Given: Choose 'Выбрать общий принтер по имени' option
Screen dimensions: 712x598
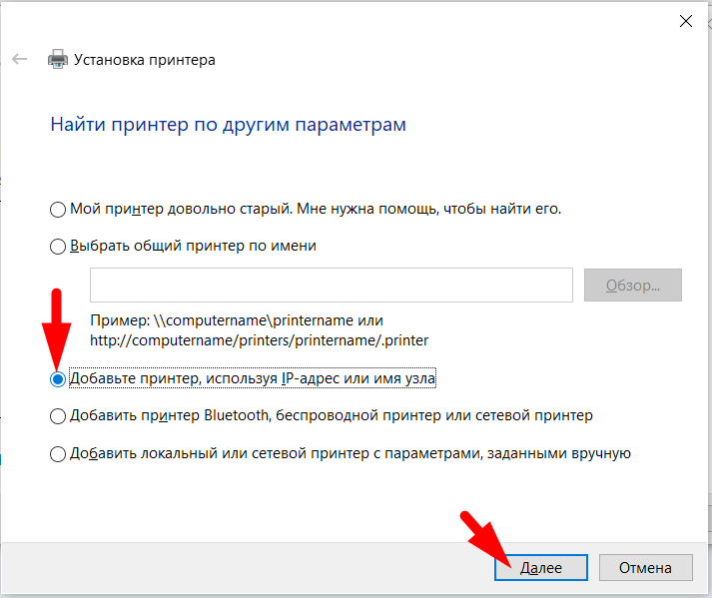Looking at the screenshot, I should [58, 246].
